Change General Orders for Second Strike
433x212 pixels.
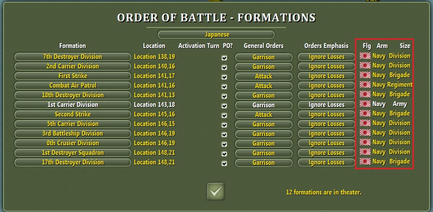point(263,115)
